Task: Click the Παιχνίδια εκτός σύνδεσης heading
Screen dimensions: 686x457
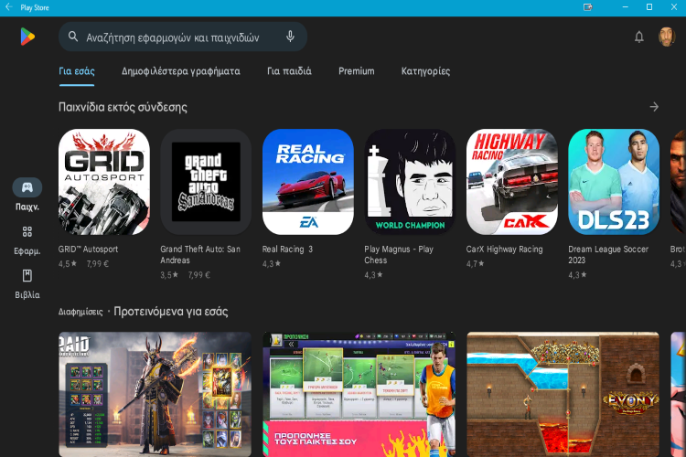Action: [x=123, y=107]
